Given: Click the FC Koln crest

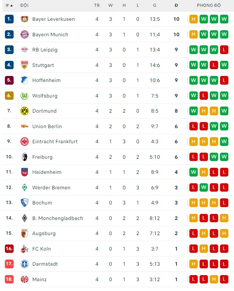Looking at the screenshot, I should pos(25,249).
